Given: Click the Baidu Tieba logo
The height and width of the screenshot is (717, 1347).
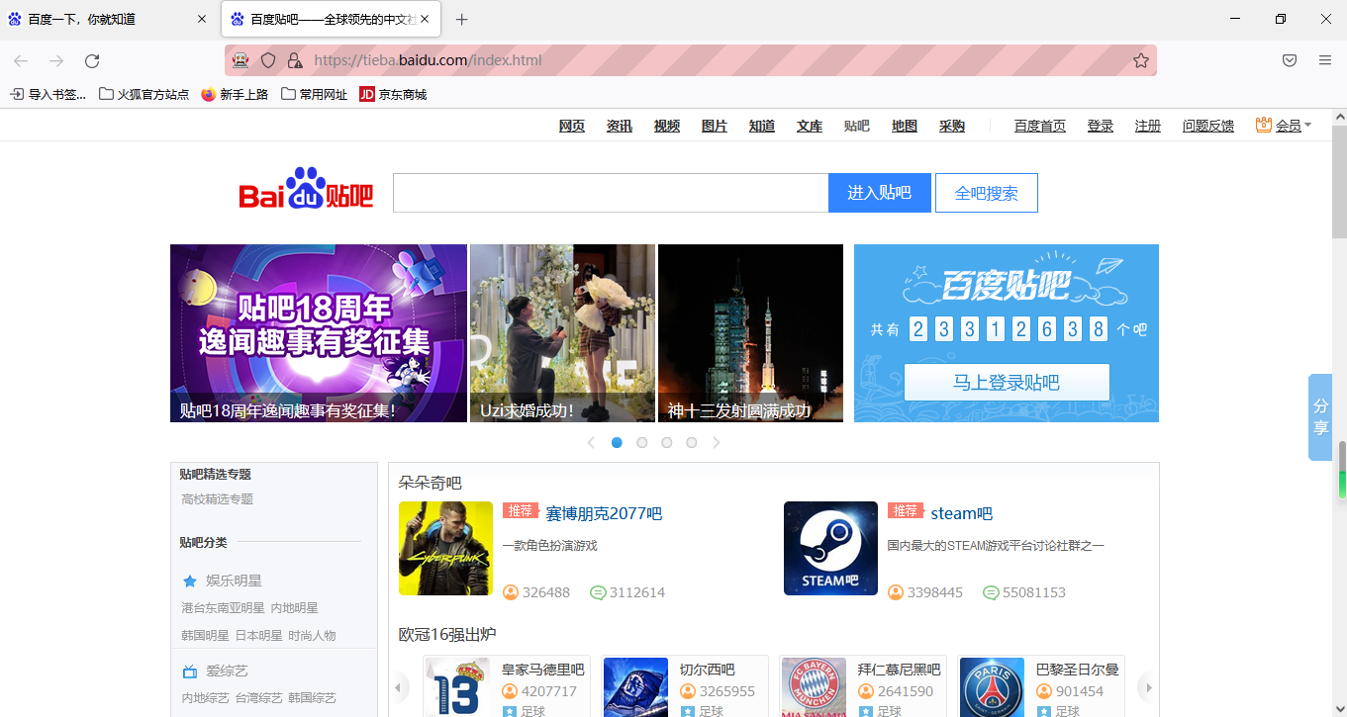Looking at the screenshot, I should coord(306,188).
